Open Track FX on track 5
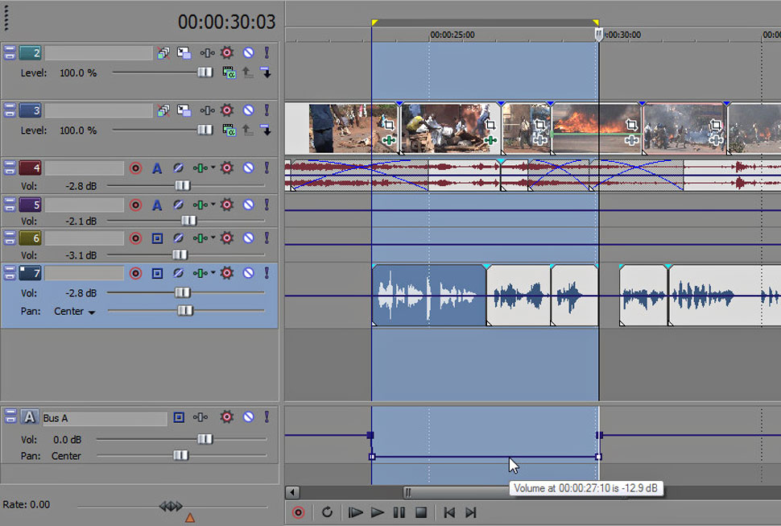The image size is (781, 526). [227, 205]
